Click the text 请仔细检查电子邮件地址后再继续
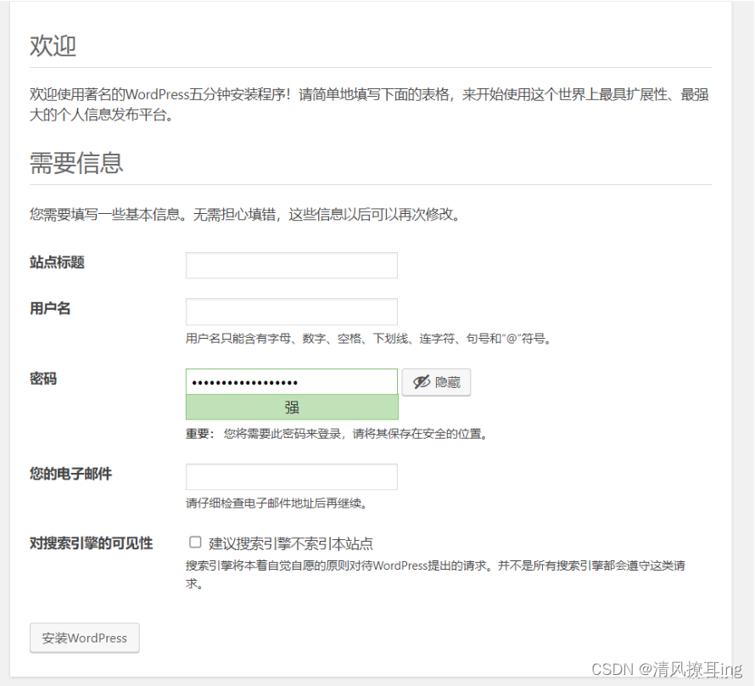The width and height of the screenshot is (755, 686). [x=277, y=503]
